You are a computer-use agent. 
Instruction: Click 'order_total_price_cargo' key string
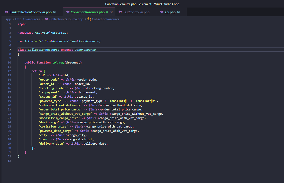[x=60, y=109]
